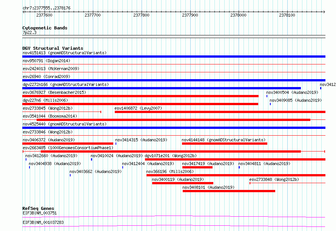Open the nsv3412404 (Audano2019) label
Screen dimensions: 336x231
click(148, 164)
